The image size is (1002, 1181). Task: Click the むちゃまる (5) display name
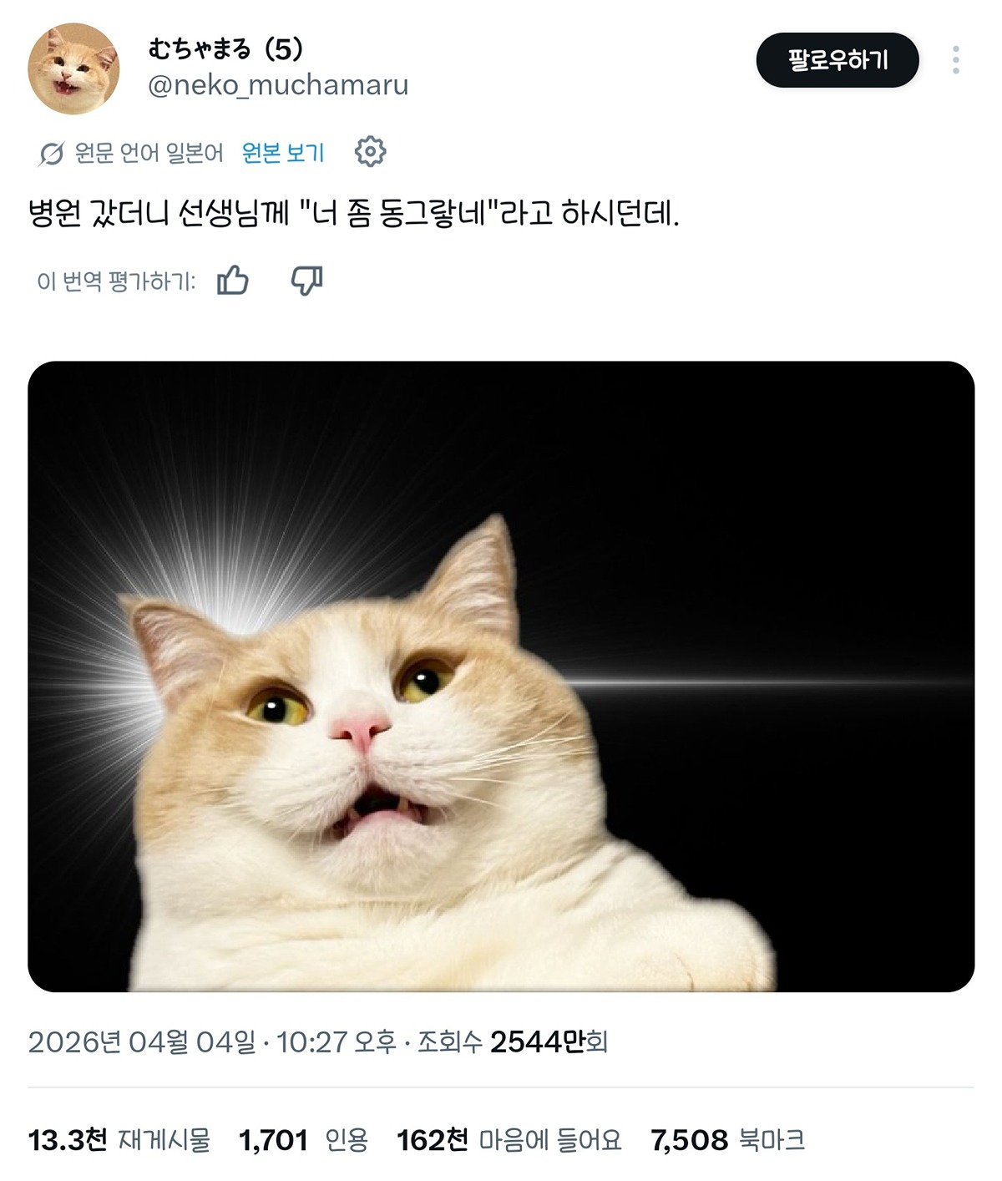pyautogui.click(x=225, y=49)
